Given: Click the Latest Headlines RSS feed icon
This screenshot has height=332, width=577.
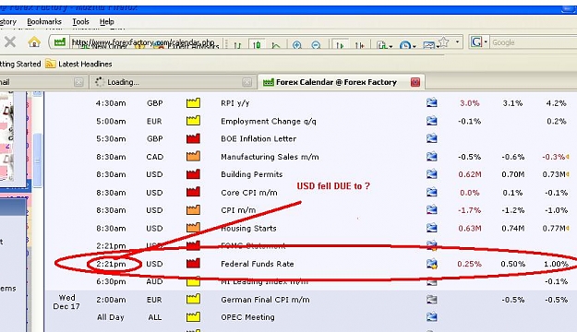Looking at the screenshot, I should click(50, 64).
